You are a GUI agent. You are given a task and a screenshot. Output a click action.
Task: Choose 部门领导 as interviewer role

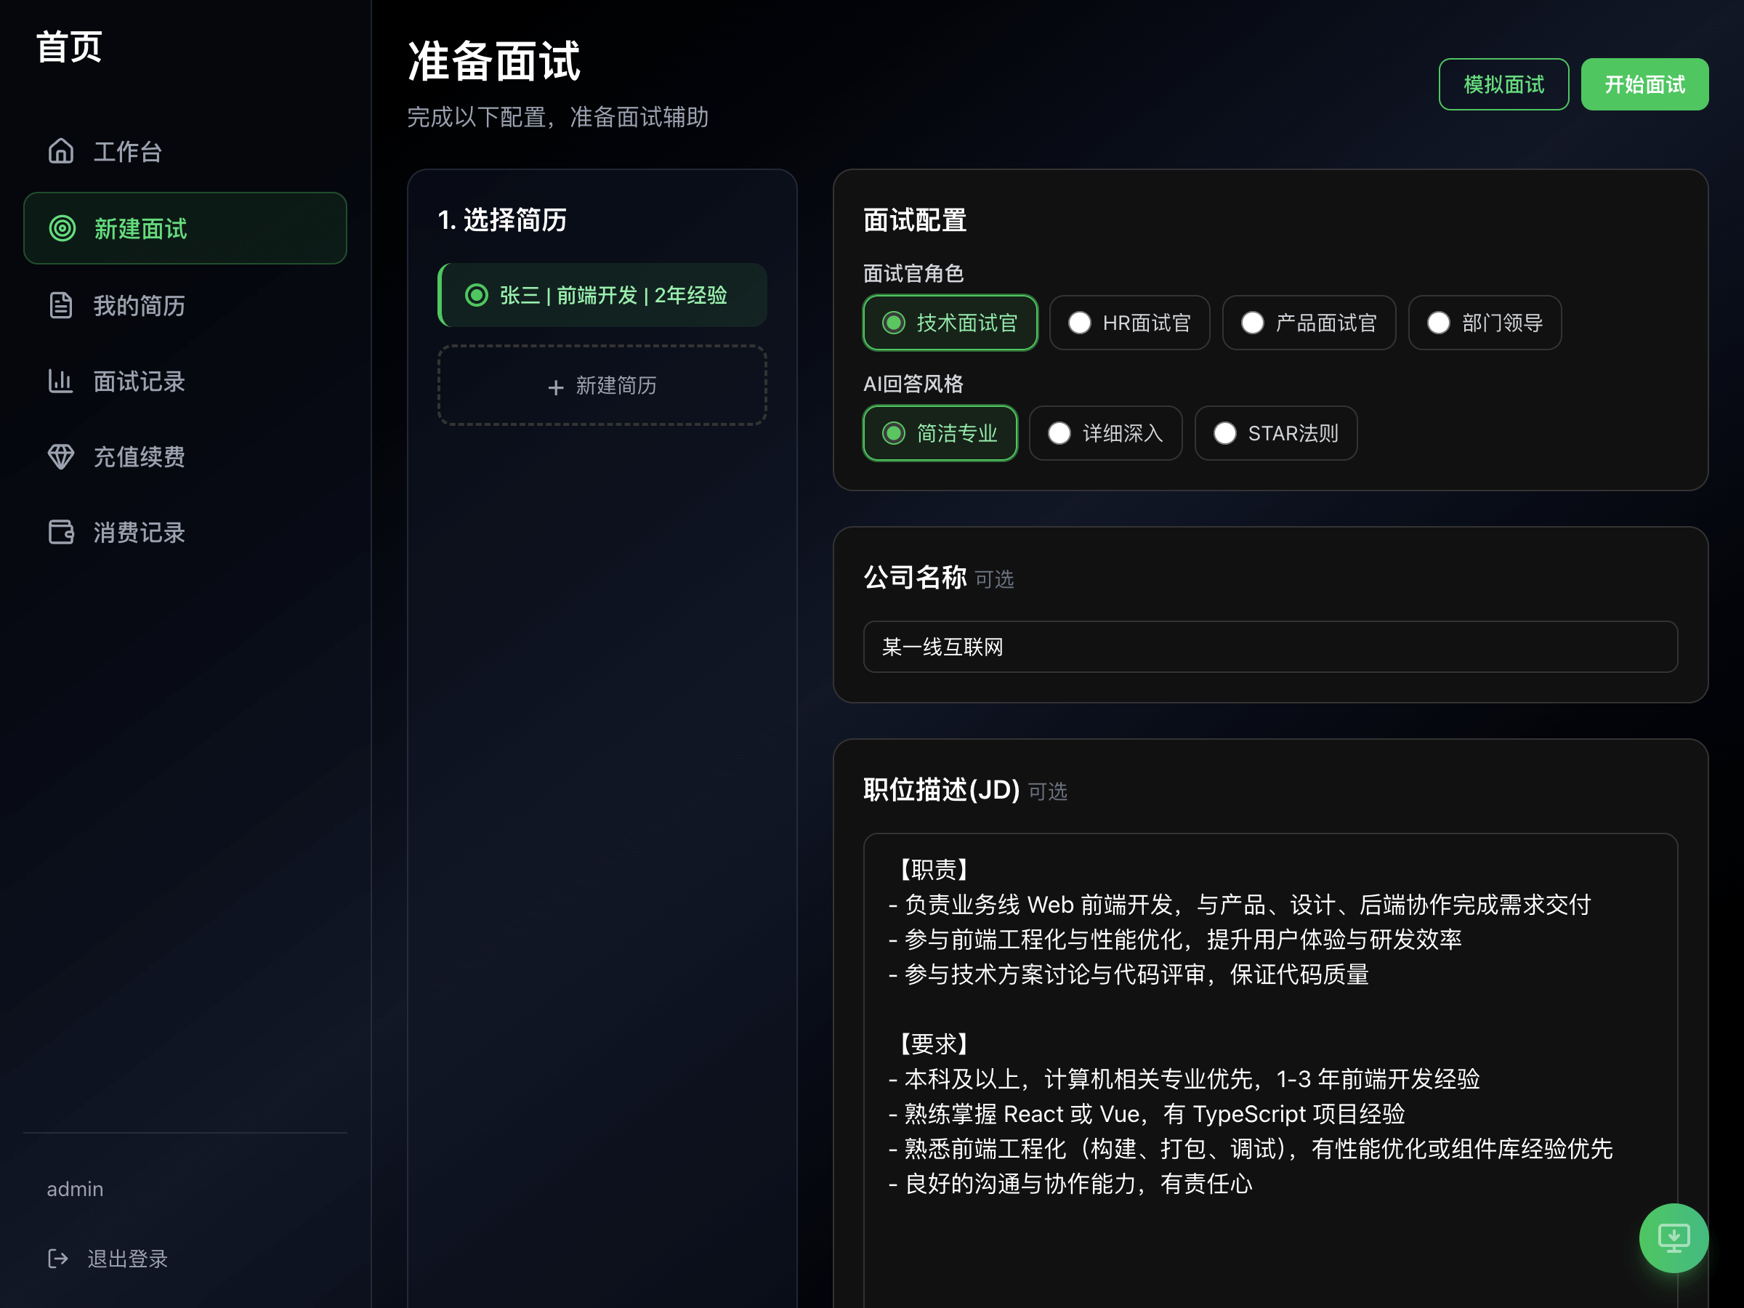1484,323
